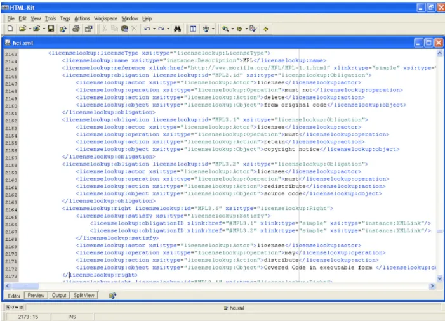Click the INS insert mode indicator
Image resolution: width=445 pixels, height=321 pixels.
point(72,317)
